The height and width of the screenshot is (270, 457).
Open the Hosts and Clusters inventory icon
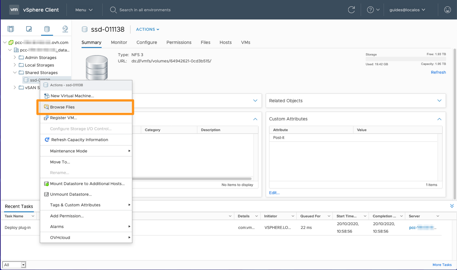pyautogui.click(x=11, y=29)
